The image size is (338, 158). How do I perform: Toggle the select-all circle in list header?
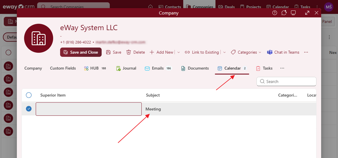pyautogui.click(x=29, y=95)
